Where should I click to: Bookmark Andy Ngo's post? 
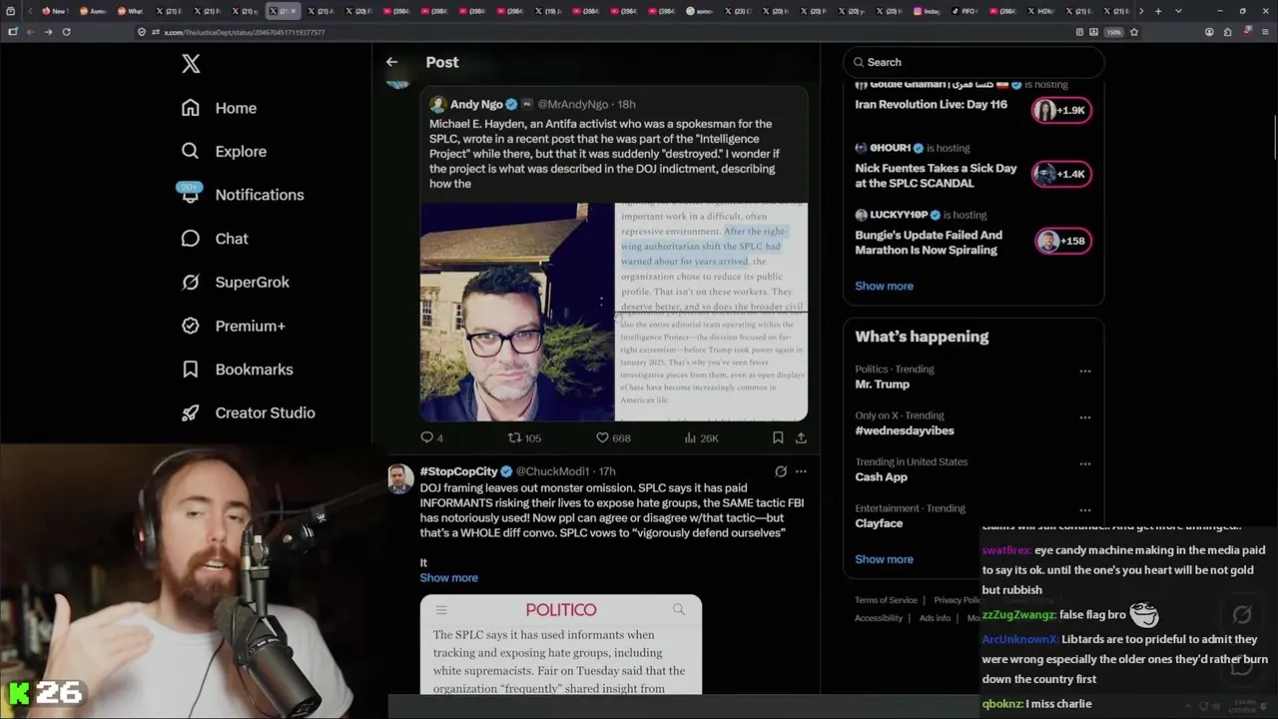pos(778,437)
